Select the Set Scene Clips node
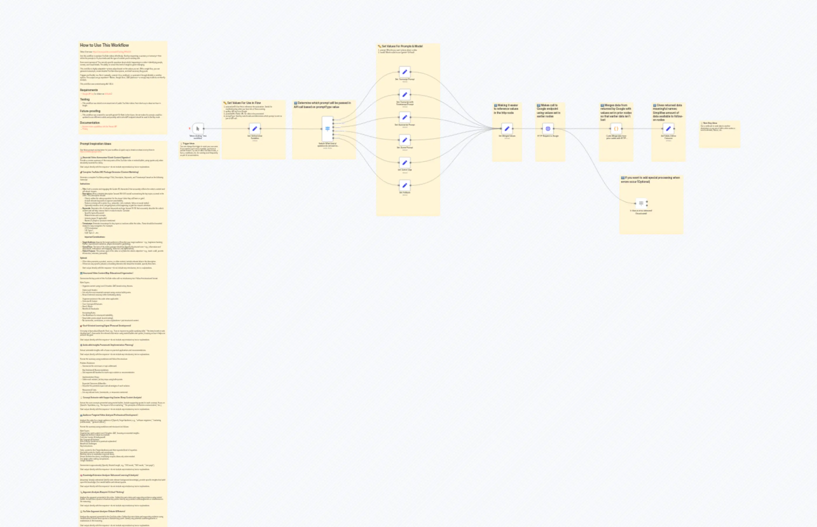 pyautogui.click(x=405, y=163)
